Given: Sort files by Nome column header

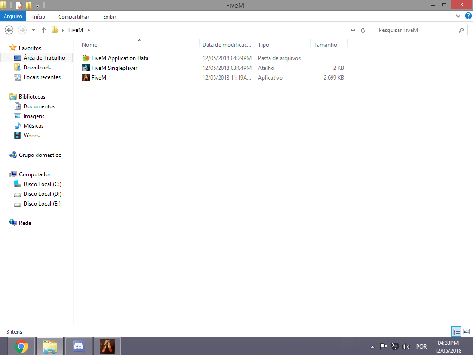Looking at the screenshot, I should click(90, 45).
